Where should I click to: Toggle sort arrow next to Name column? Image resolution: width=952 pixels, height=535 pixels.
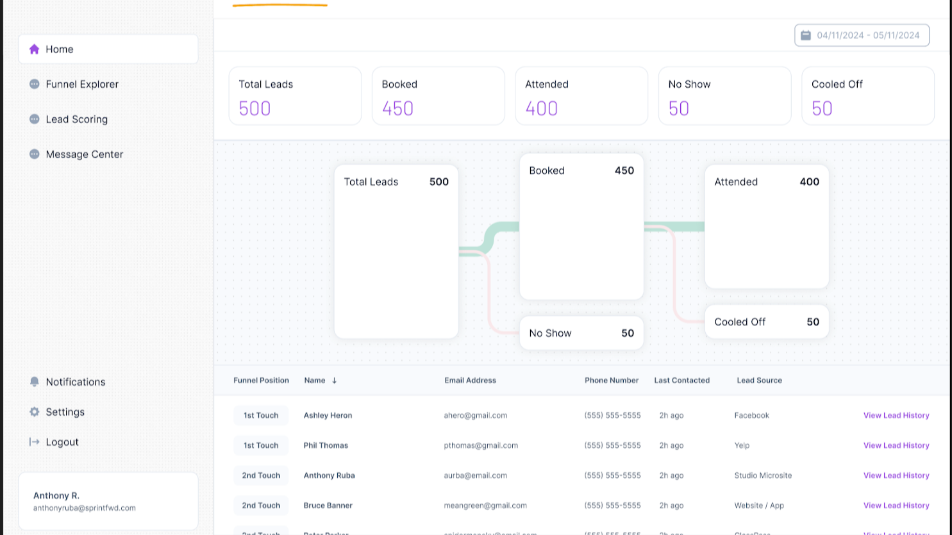334,381
